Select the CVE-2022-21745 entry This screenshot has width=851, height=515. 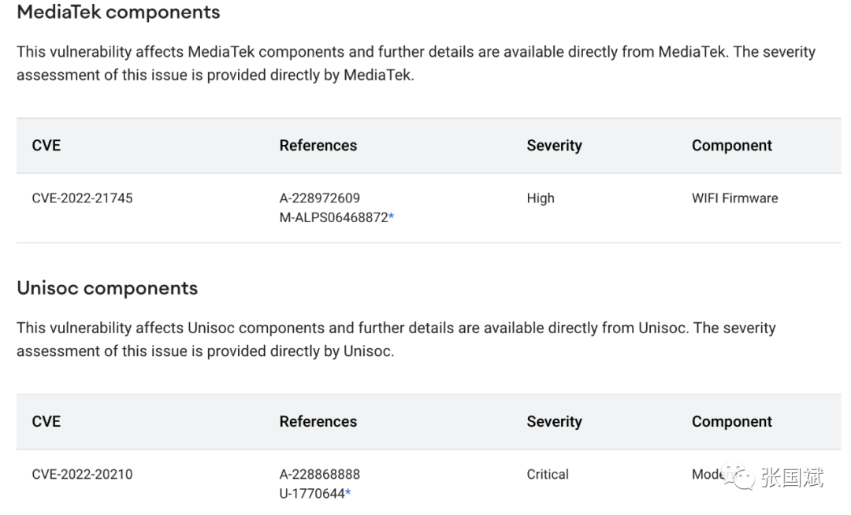[82, 198]
